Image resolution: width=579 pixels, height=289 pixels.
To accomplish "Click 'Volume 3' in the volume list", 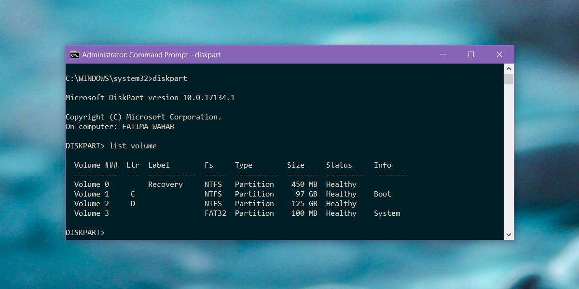I will coord(92,213).
